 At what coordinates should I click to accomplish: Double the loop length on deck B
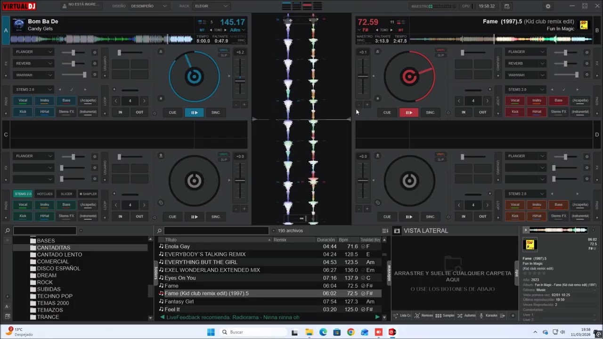487,101
